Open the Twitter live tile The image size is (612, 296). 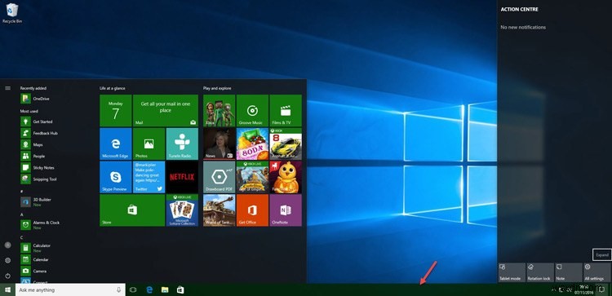click(x=149, y=177)
